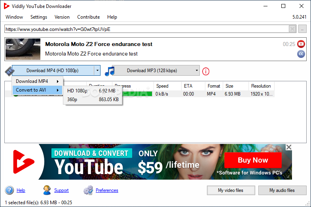Click the 00:25 duration label
The image size is (311, 207).
289,44
